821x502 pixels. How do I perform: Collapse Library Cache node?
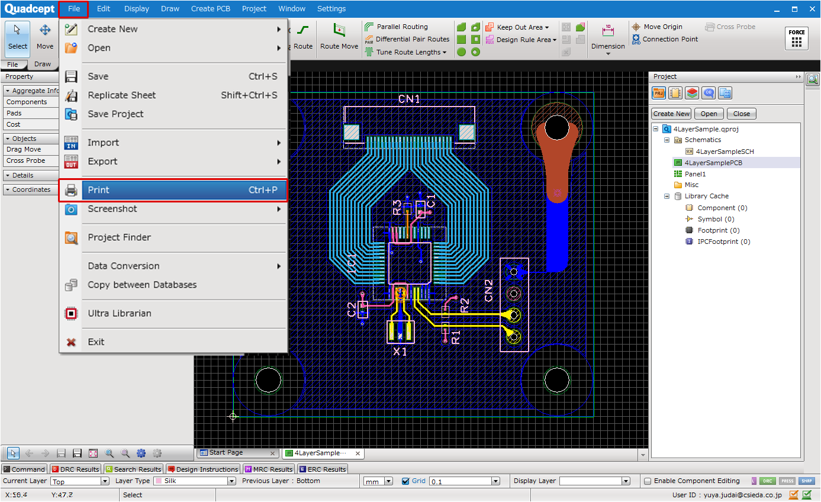[667, 197]
